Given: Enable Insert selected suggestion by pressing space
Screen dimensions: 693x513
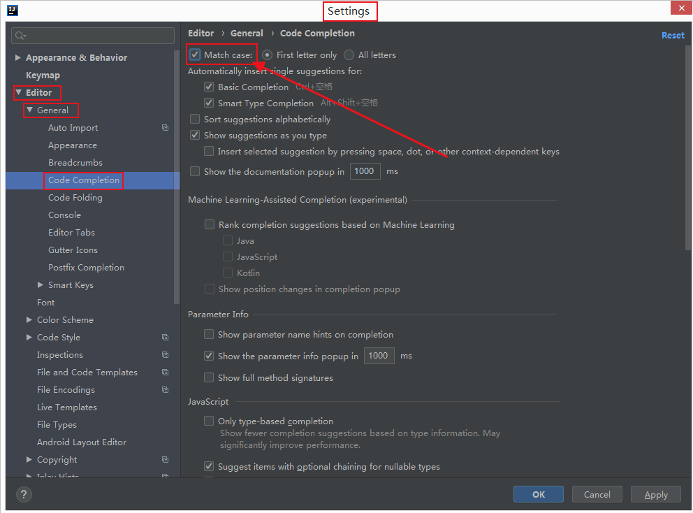Looking at the screenshot, I should point(209,151).
